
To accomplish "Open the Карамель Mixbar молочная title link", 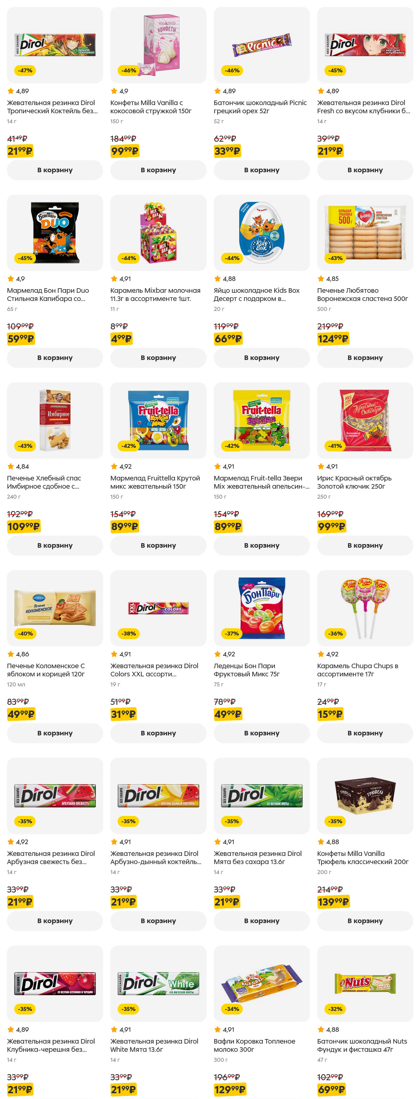I will tap(155, 294).
